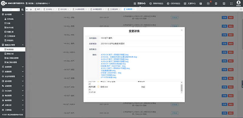Expand the 进度管理 section
Image resolution: width=243 pixels, height=118 pixels.
13,67
